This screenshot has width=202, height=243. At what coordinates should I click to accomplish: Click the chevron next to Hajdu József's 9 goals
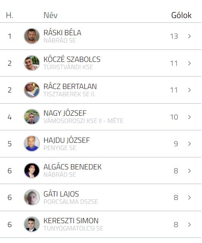click(189, 144)
